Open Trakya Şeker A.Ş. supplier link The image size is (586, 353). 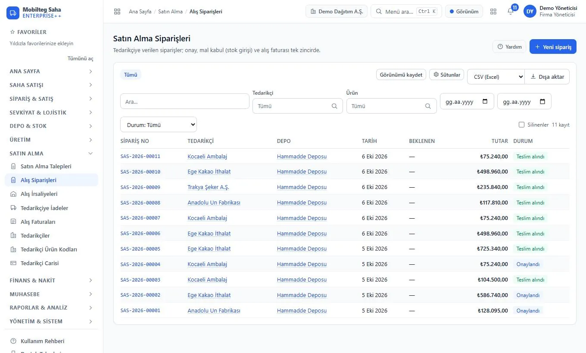pos(209,187)
